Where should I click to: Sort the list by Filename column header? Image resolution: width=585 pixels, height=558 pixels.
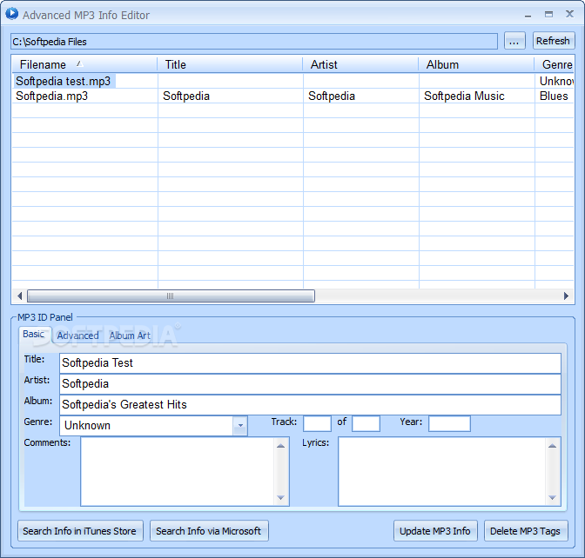click(x=84, y=64)
